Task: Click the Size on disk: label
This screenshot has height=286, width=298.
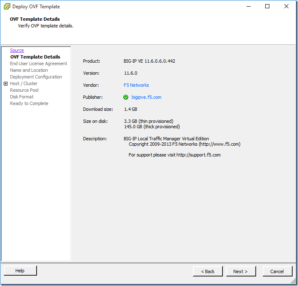Action: [95, 121]
